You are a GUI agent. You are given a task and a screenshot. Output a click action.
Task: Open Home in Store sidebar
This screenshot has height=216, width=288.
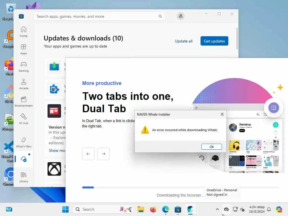(x=24, y=32)
